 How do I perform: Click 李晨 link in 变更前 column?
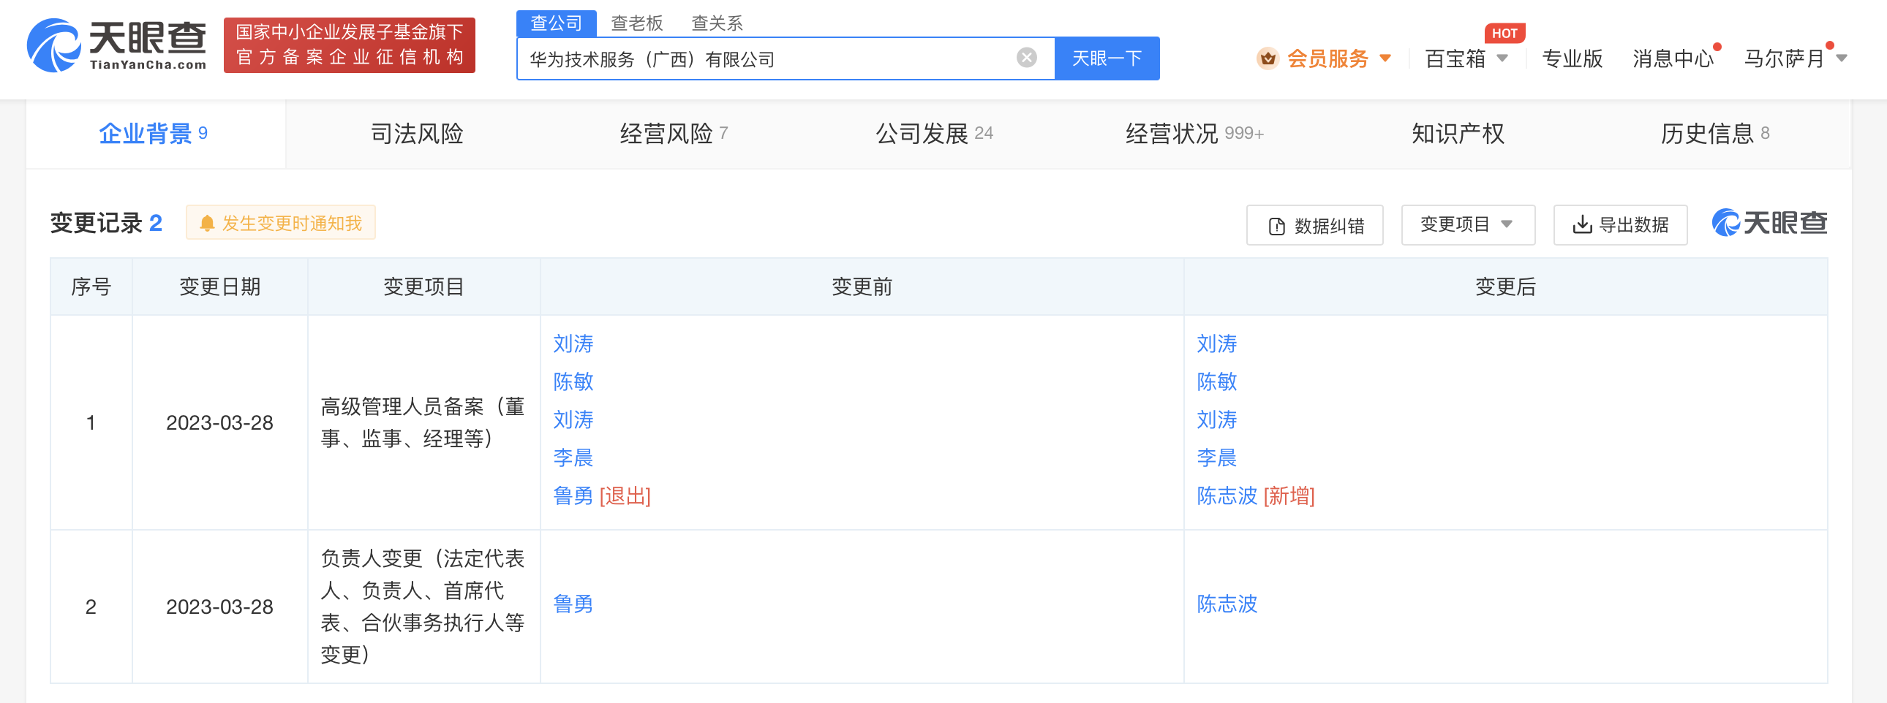(x=573, y=458)
